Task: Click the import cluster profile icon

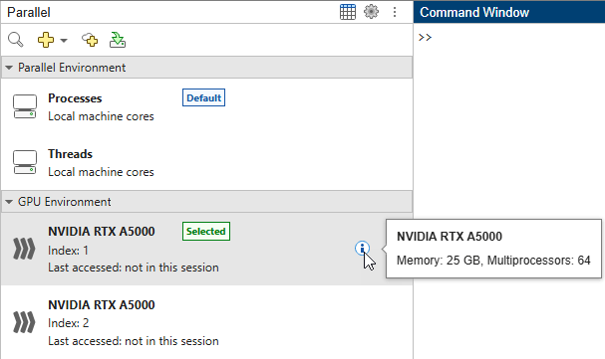Action: tap(118, 40)
